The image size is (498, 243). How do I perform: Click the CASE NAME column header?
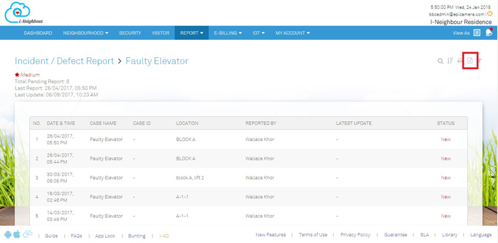coord(103,123)
